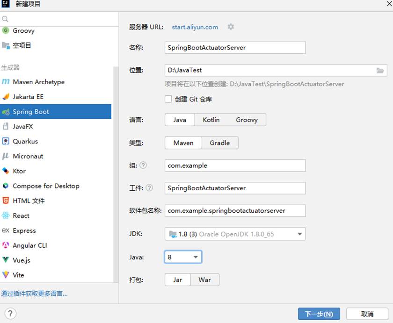Select React entry in list

tap(56, 215)
